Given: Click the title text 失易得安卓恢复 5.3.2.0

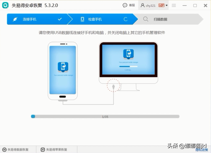Looking at the screenshot, I should click(x=35, y=5).
